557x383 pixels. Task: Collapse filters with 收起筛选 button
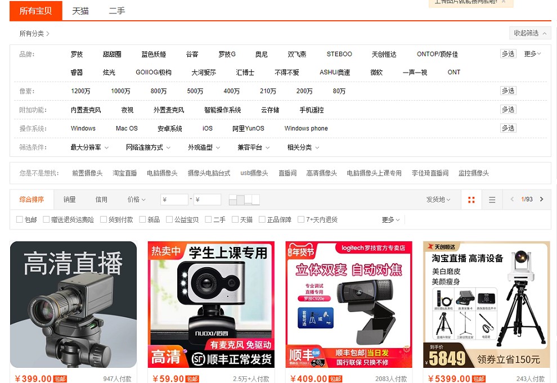click(x=529, y=33)
